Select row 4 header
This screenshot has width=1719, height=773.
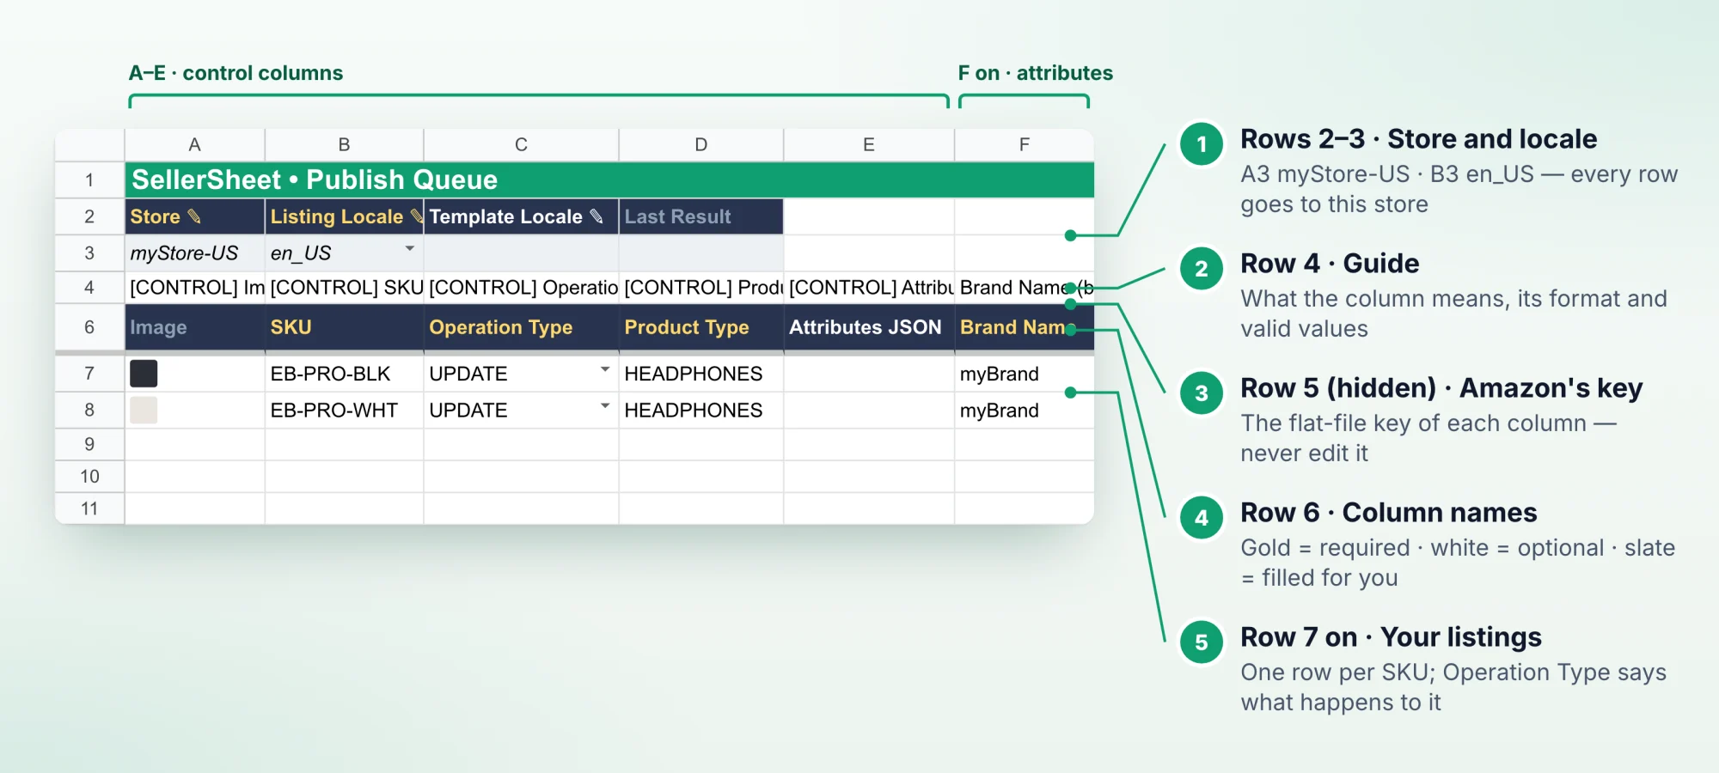(89, 288)
